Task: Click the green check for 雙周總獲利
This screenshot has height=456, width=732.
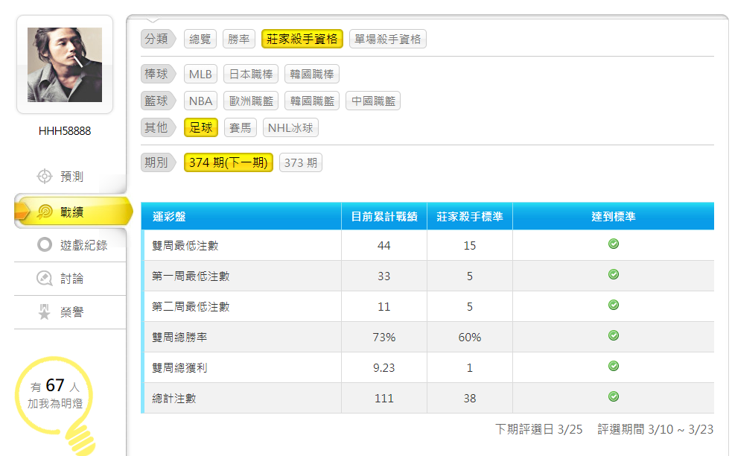Action: tap(614, 366)
